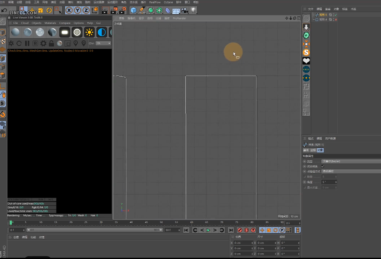Toggle render region in Live Viewer
381x259 pixels.
point(67,44)
